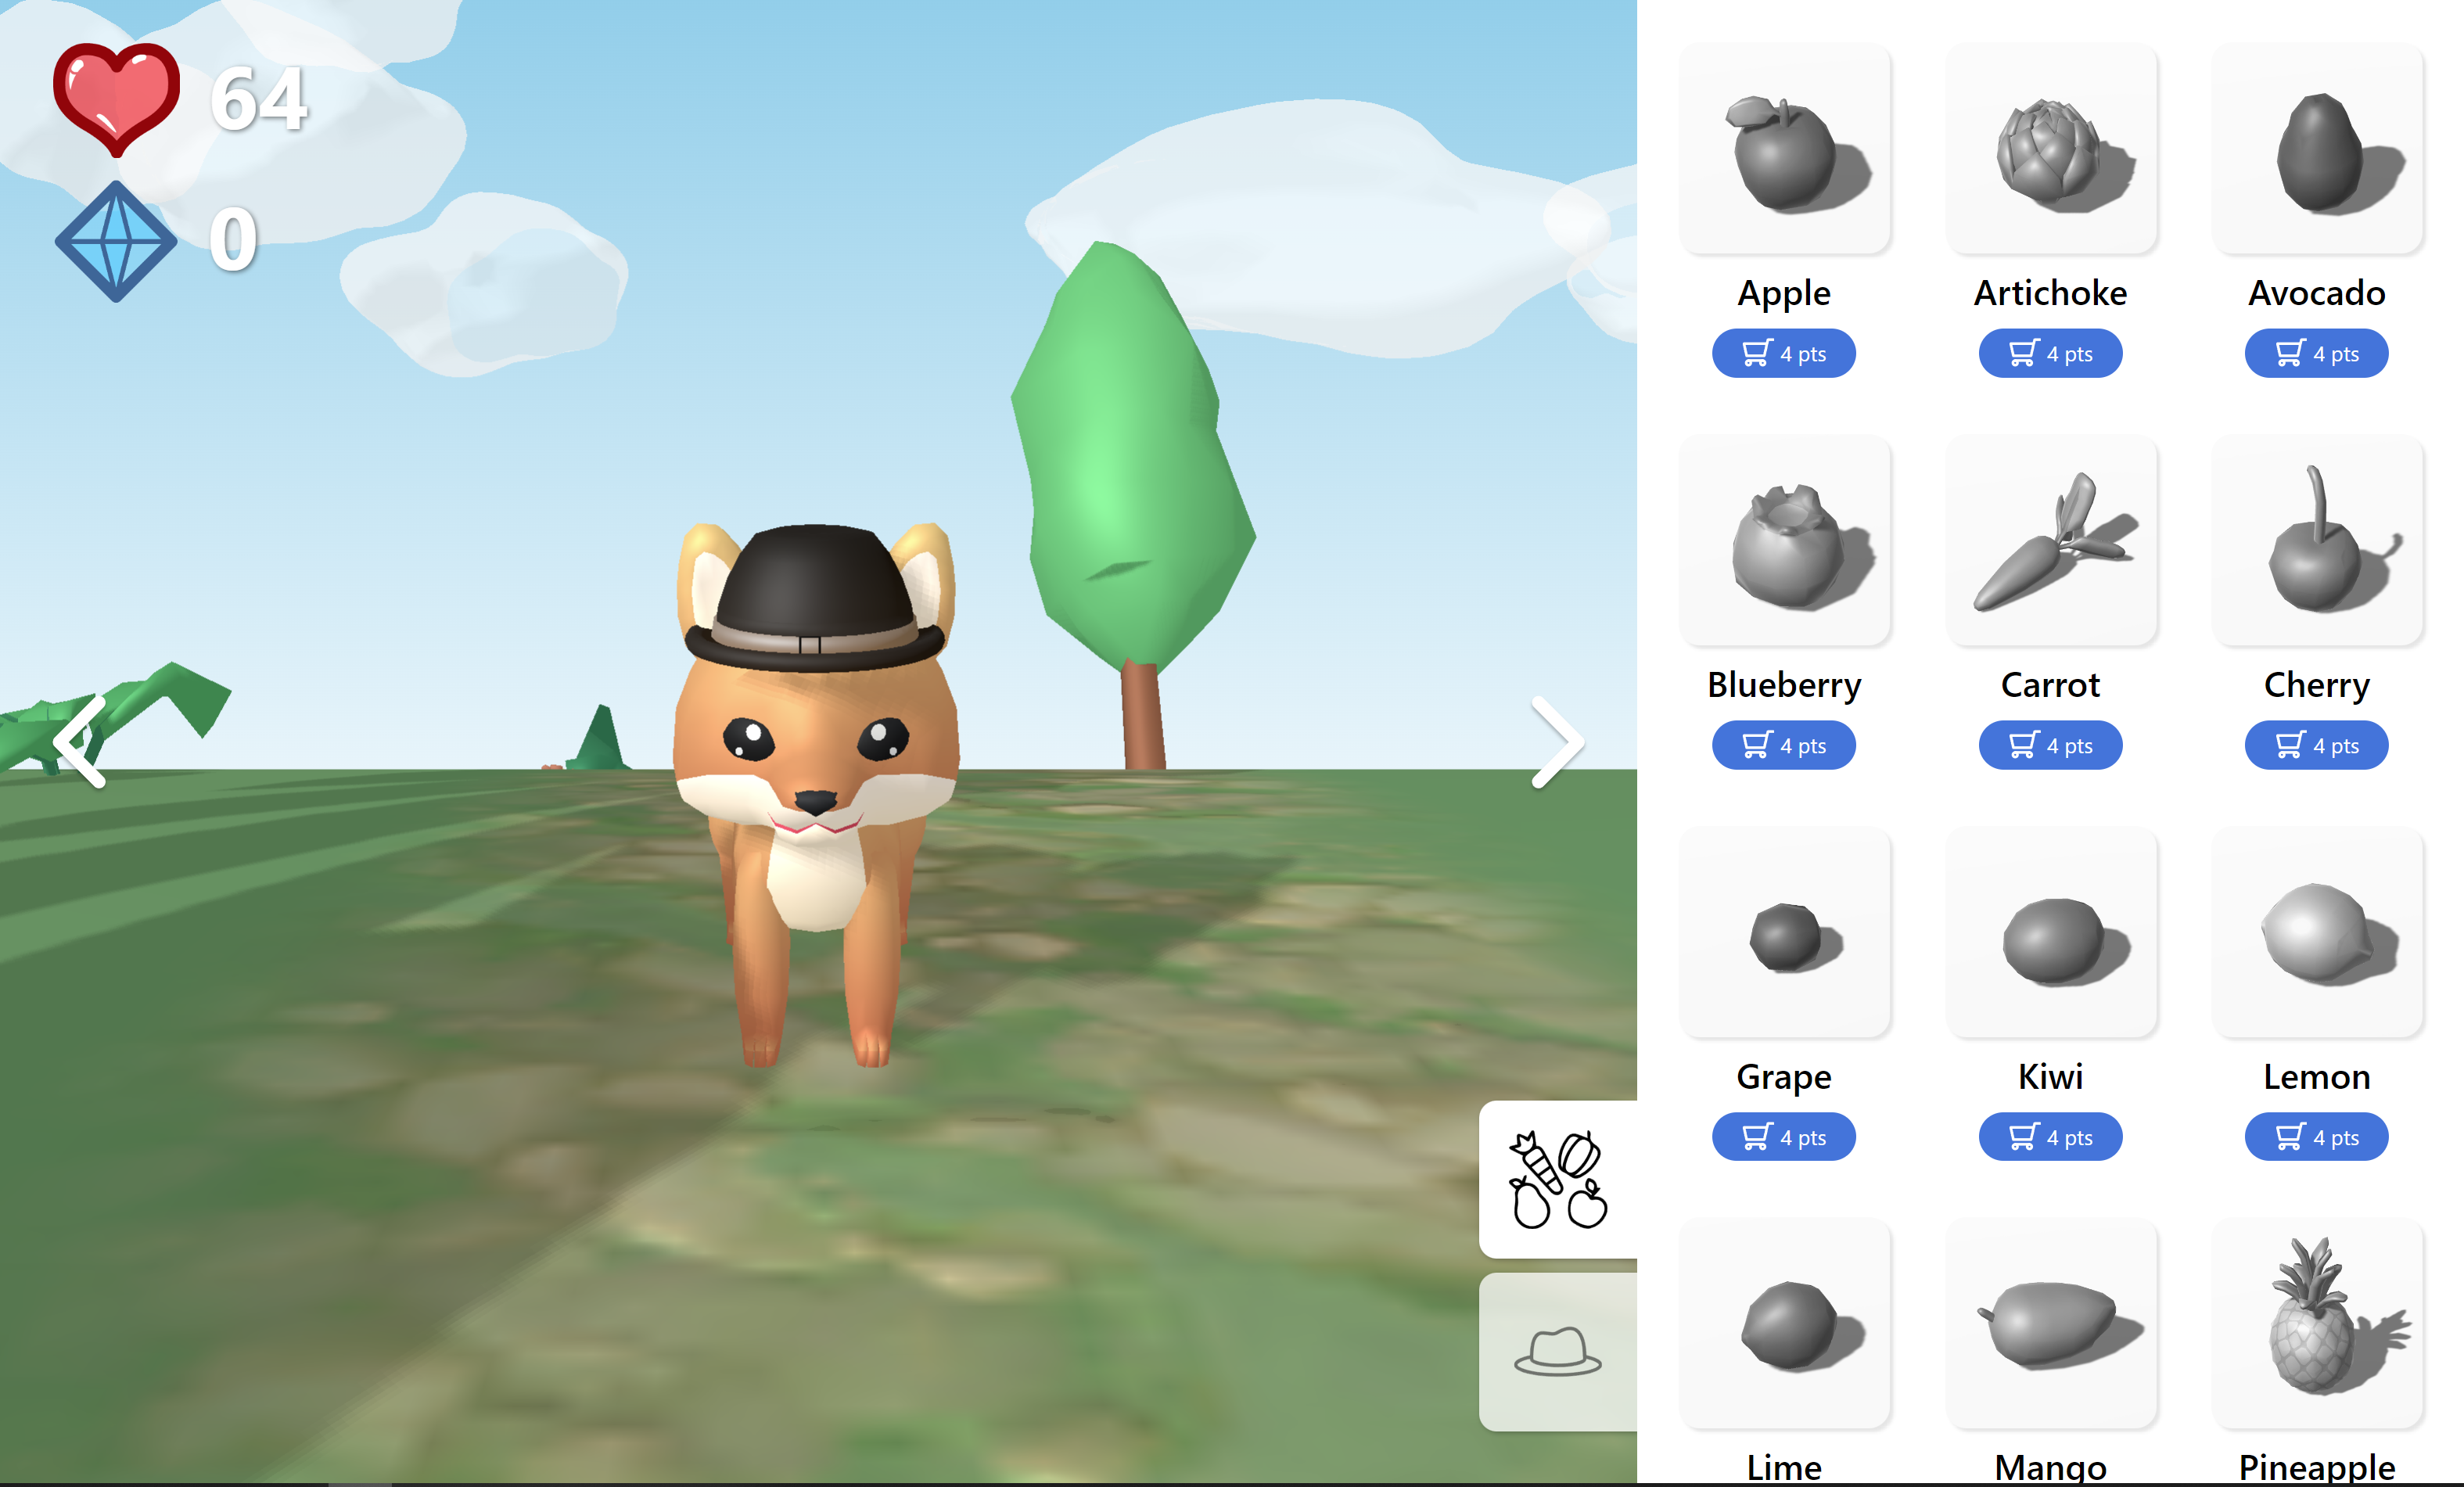Select the Artichoke item thumbnail
The height and width of the screenshot is (1487, 2464).
point(2051,148)
